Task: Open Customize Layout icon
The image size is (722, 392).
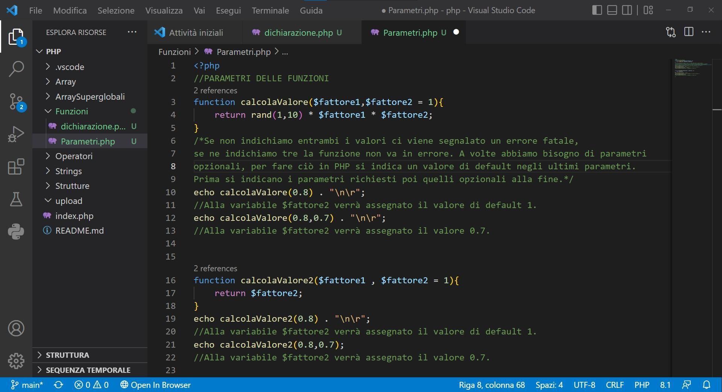Action: [x=648, y=10]
